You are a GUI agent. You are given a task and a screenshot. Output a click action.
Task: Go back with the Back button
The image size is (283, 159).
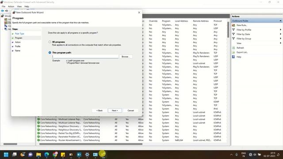coord(99,110)
